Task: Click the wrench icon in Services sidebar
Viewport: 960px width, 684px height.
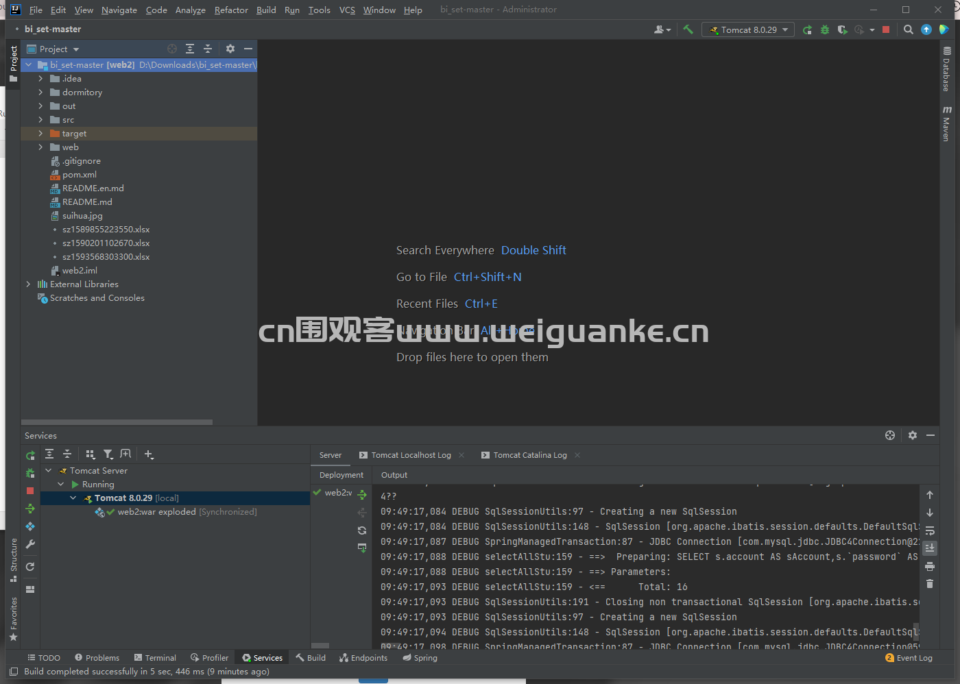Action: click(30, 544)
